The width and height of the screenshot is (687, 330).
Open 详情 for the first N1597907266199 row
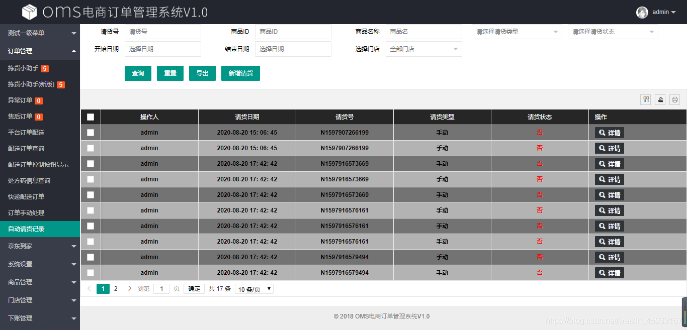click(x=610, y=133)
